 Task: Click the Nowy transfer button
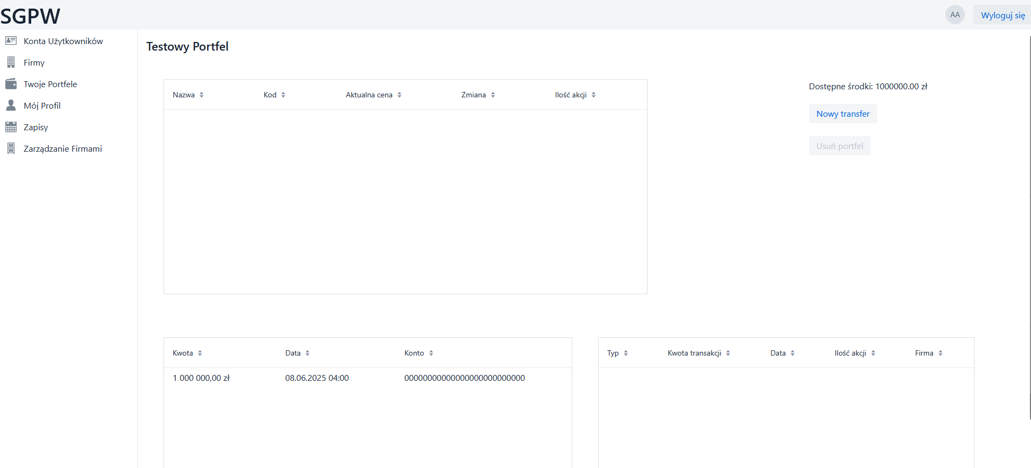[x=843, y=114]
